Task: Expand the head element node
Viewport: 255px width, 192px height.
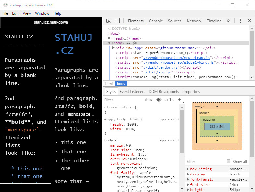Action: [109, 38]
